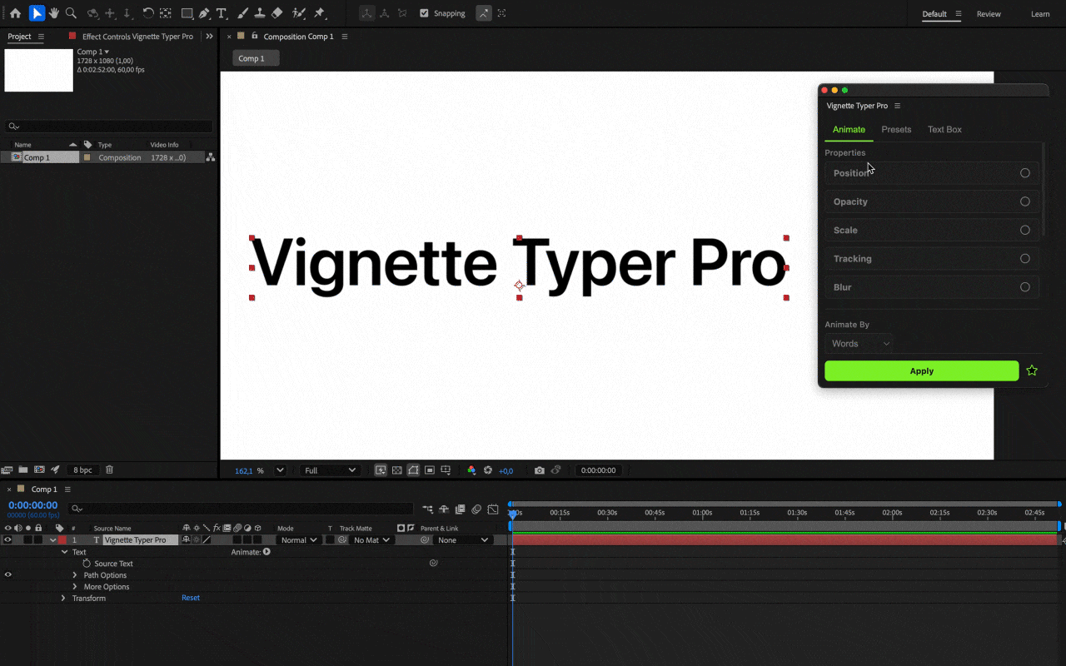Image resolution: width=1066 pixels, height=666 pixels.
Task: Add preset to favorites with star icon
Action: pyautogui.click(x=1032, y=370)
